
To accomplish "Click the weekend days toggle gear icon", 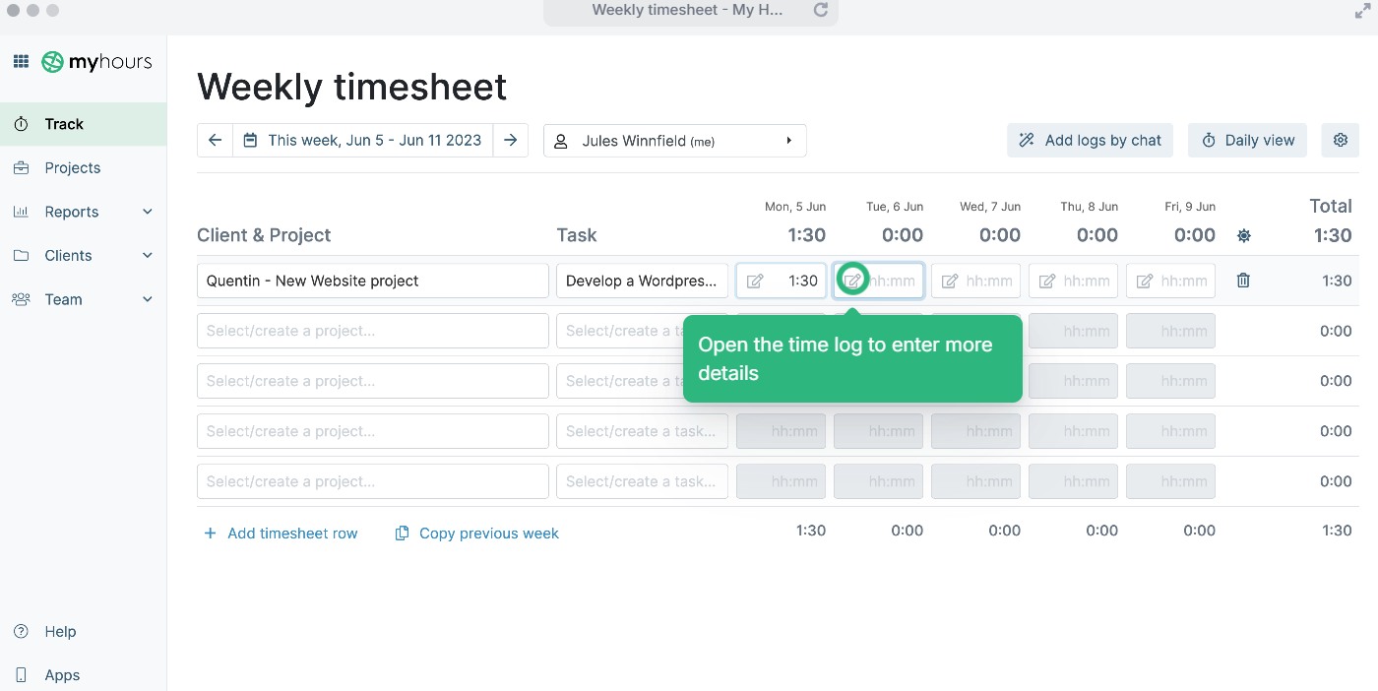I will click(1244, 236).
